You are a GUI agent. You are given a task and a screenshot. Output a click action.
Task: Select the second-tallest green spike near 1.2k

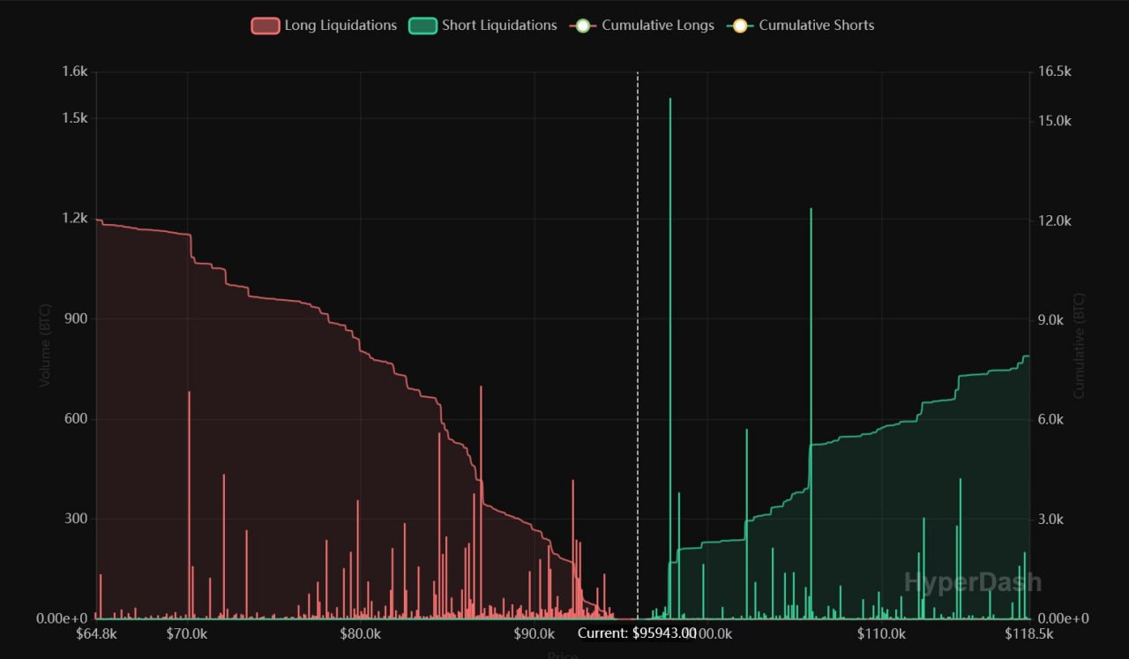[811, 353]
